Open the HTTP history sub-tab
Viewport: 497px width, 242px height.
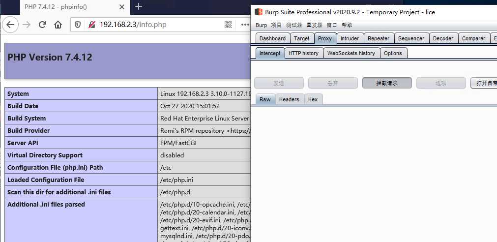tap(304, 53)
